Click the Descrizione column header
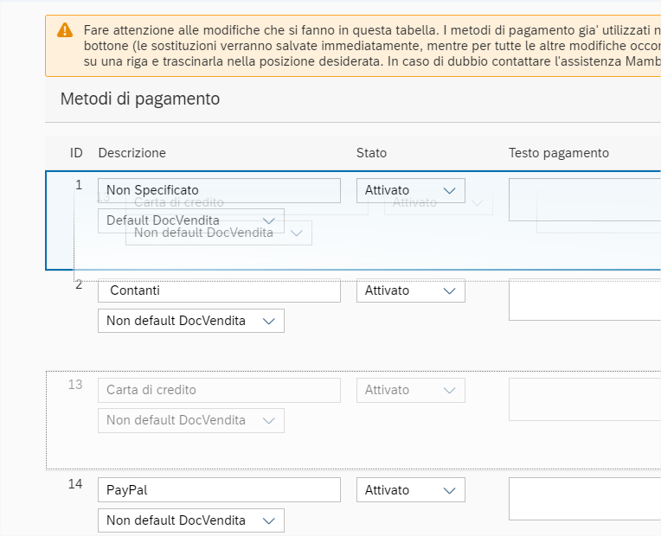 pos(132,153)
